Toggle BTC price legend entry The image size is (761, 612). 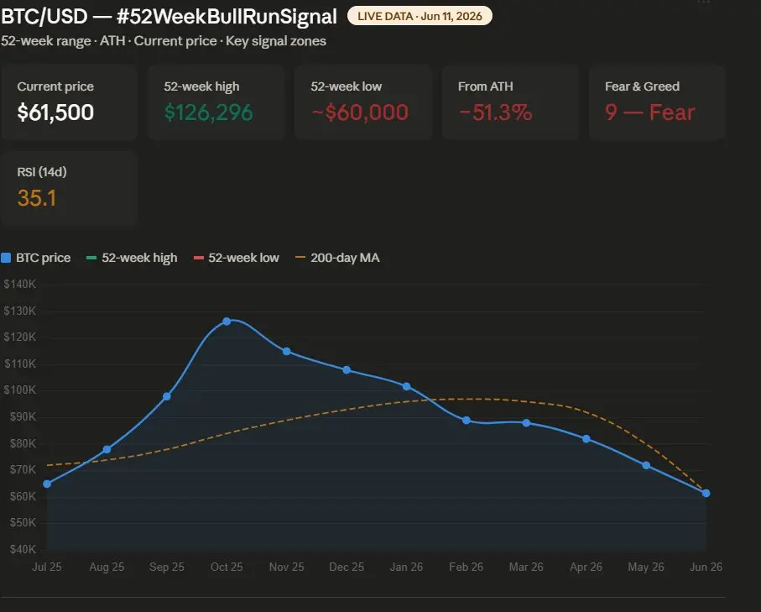pos(36,258)
